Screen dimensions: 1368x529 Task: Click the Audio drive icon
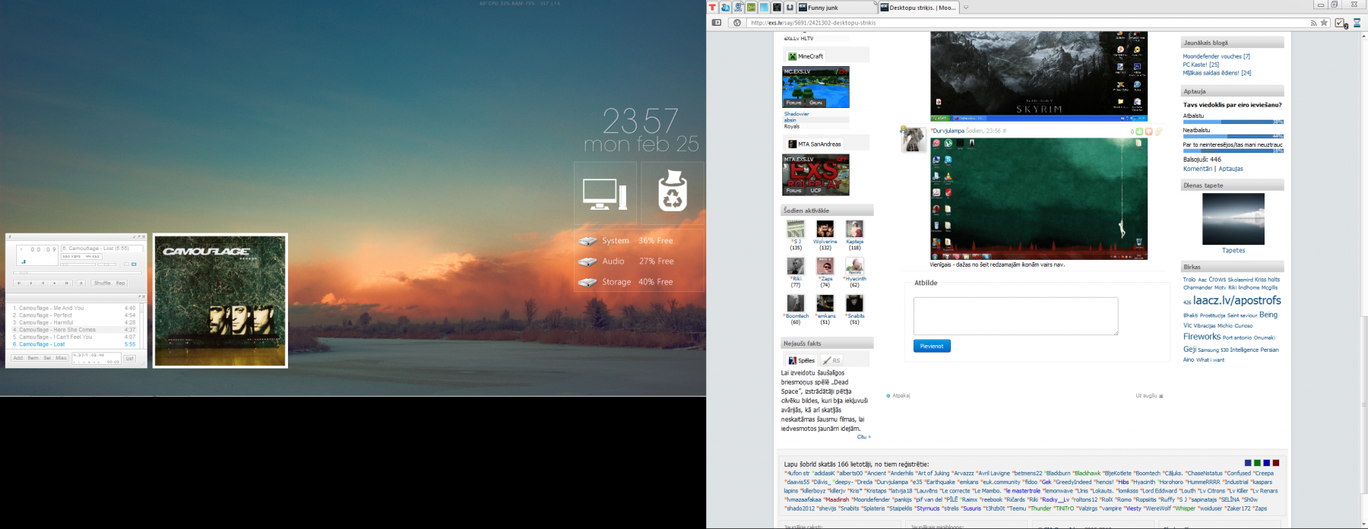pyautogui.click(x=587, y=261)
